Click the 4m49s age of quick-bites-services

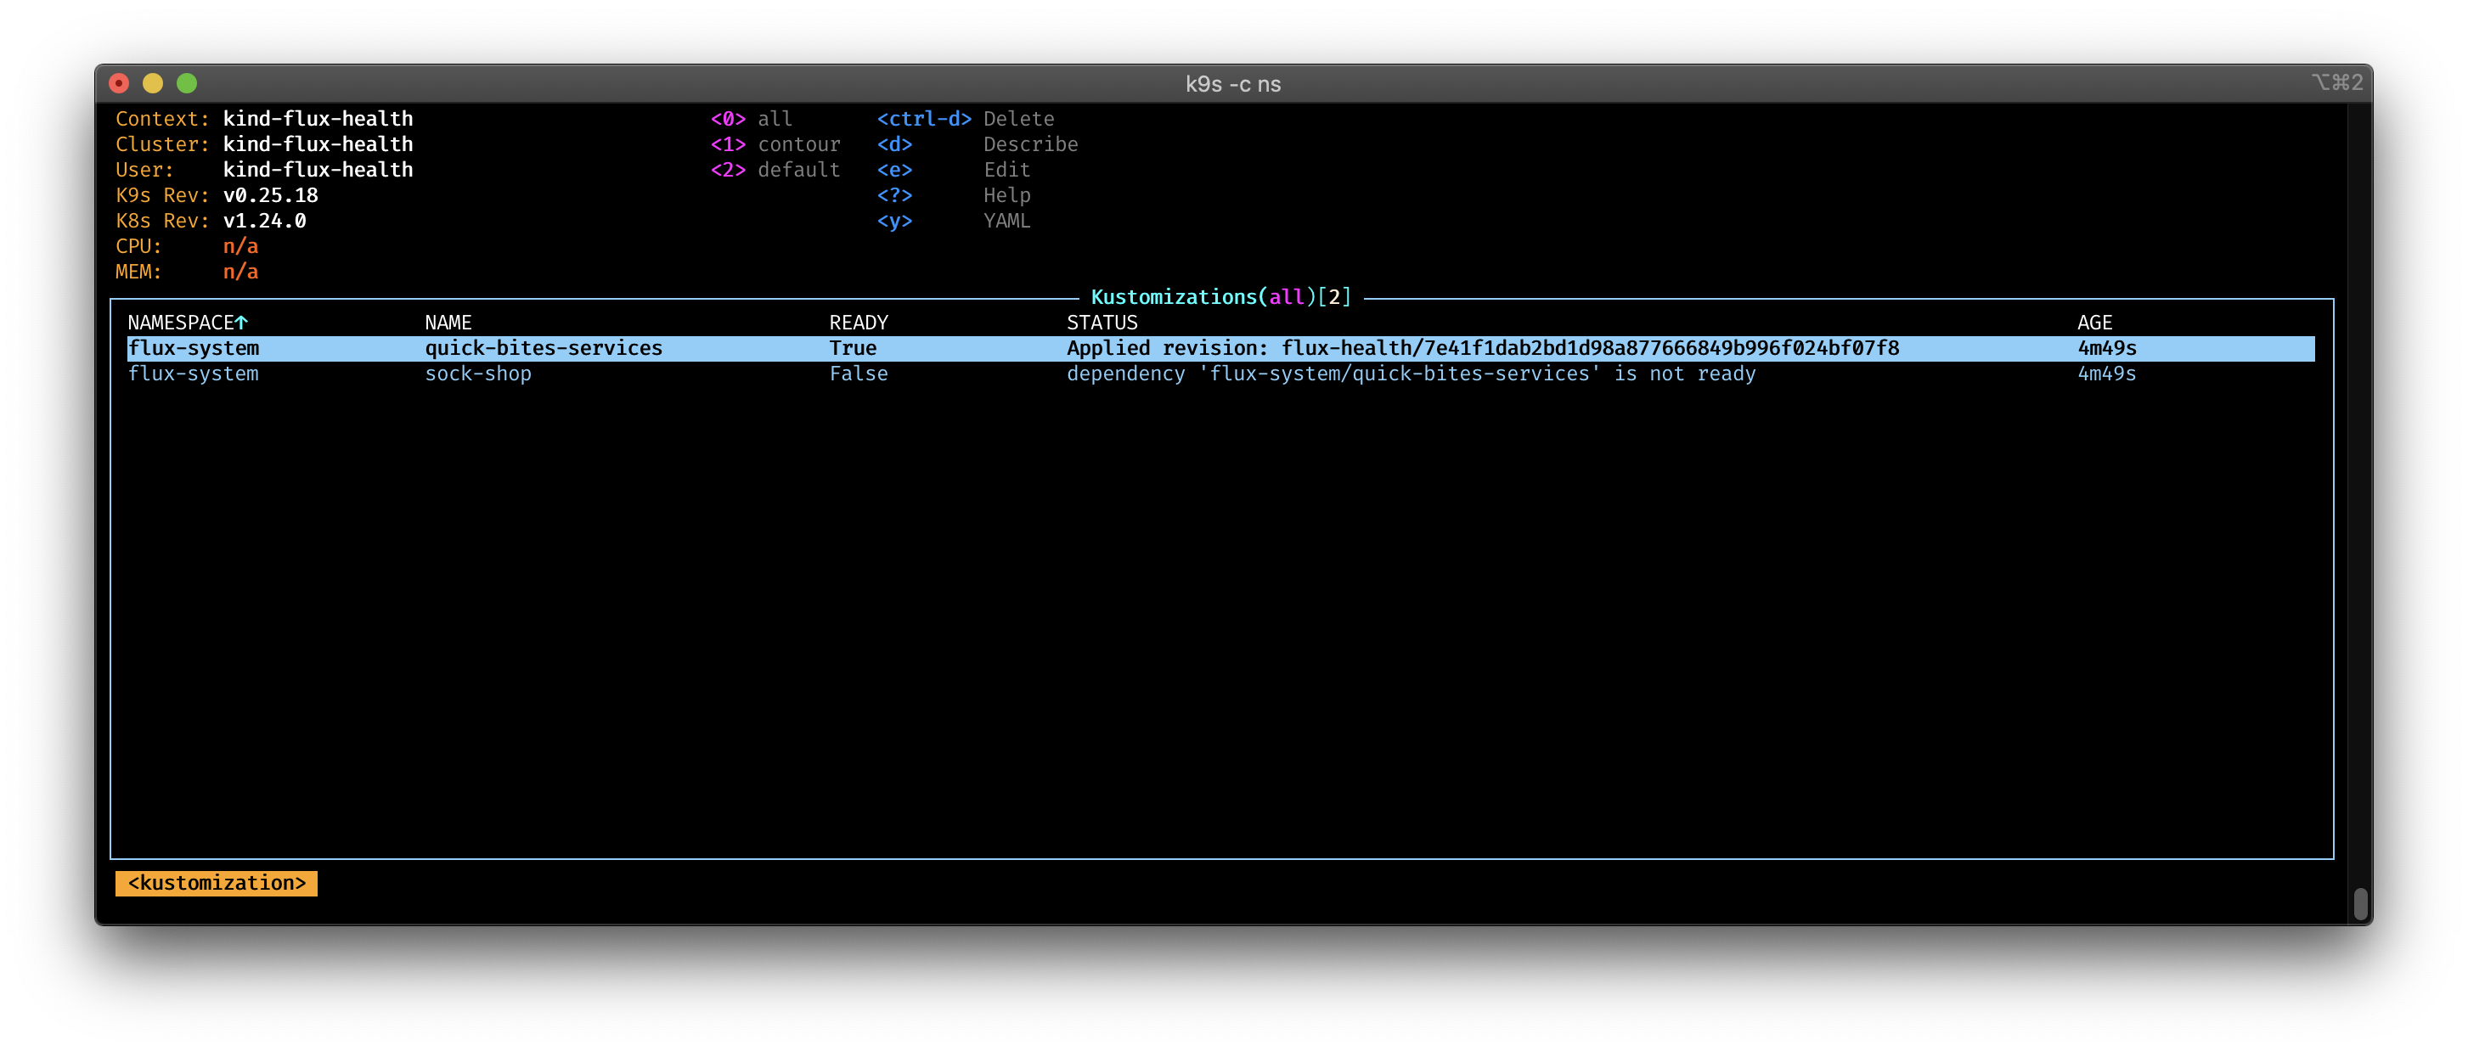(x=2107, y=348)
